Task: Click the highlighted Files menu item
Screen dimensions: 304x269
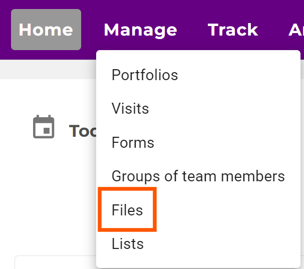Action: coord(127,210)
